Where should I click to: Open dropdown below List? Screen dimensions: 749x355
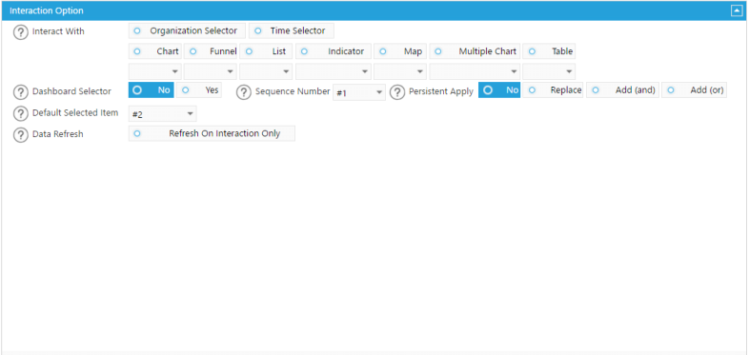click(266, 71)
